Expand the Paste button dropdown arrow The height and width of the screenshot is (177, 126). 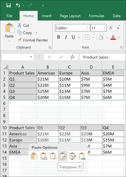click(9, 41)
